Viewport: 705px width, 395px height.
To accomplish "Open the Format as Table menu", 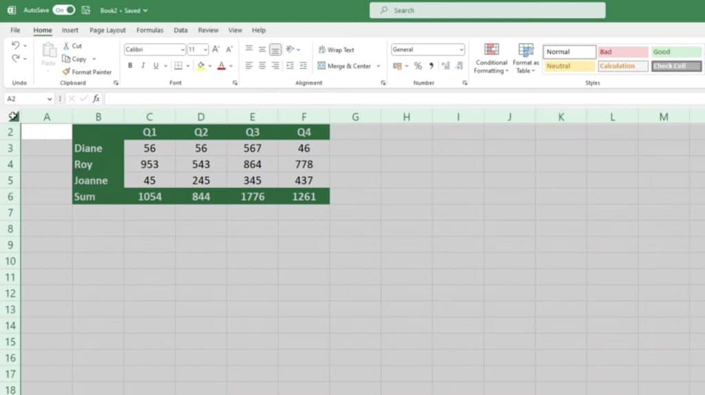I will (525, 58).
